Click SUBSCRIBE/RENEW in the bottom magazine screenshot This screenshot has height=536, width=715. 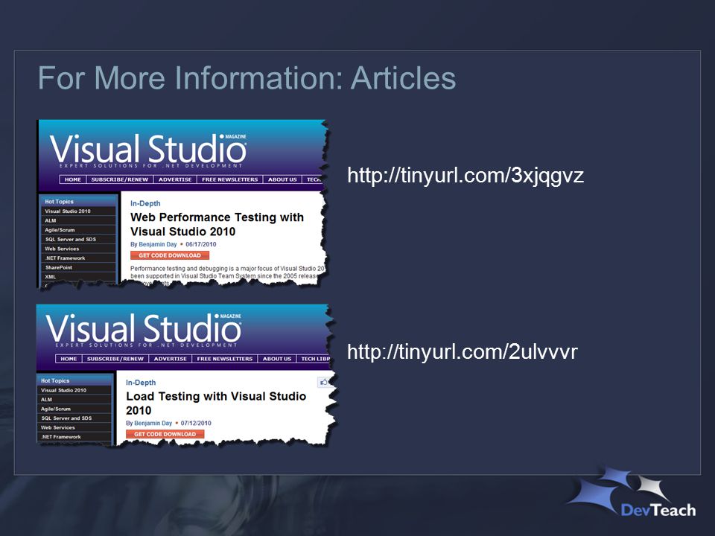[x=115, y=359]
